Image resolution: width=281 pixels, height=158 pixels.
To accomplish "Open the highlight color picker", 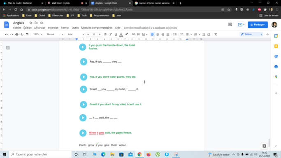I will (x=127, y=34).
